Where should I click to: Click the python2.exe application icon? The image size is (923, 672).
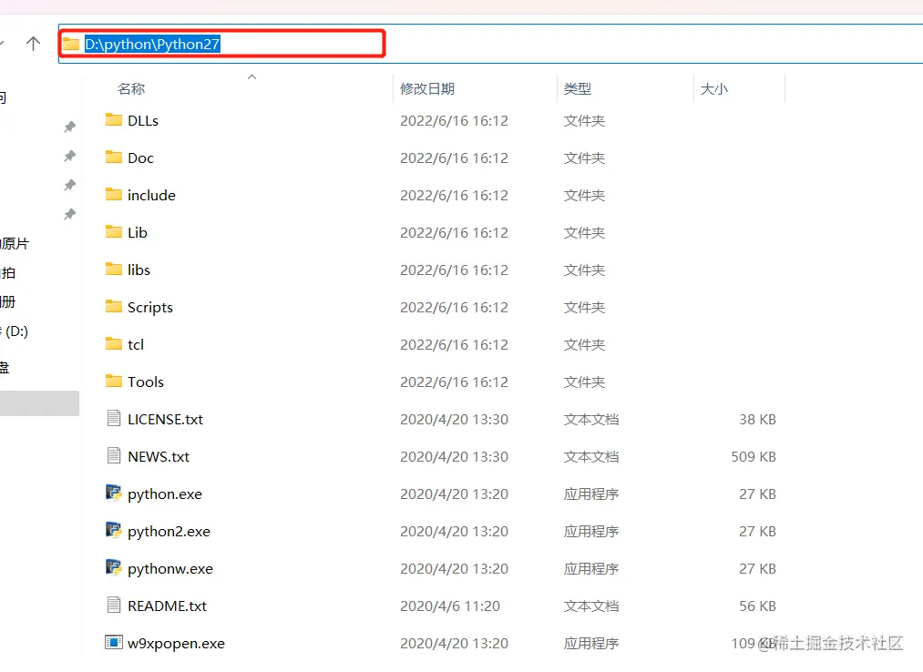114,530
